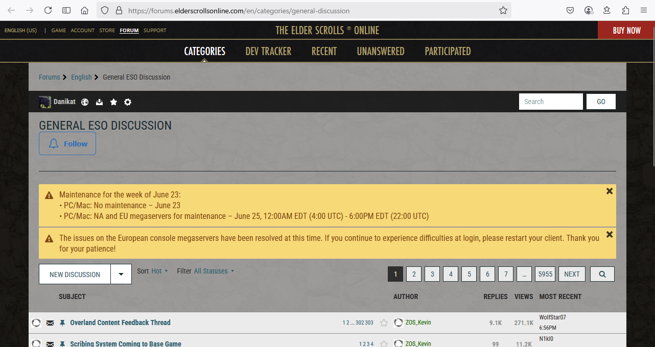This screenshot has height=347, width=655.
Task: Click the first icon in Overland Content row
Action: (x=36, y=323)
